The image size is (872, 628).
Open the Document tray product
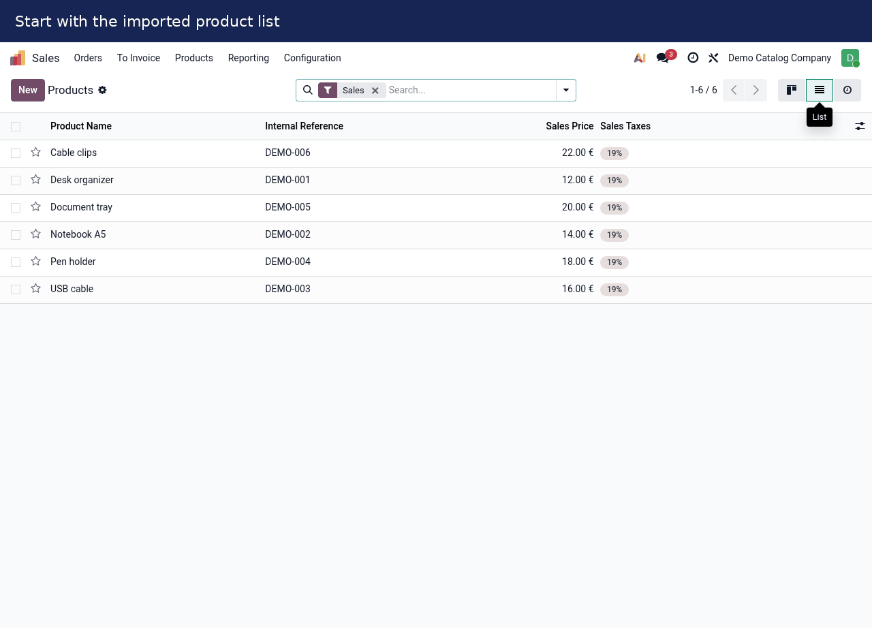(x=81, y=207)
